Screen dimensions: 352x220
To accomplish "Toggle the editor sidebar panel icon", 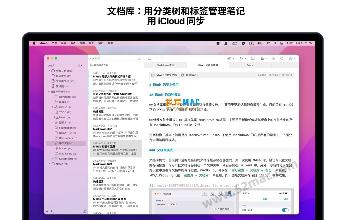I will tap(149, 58).
